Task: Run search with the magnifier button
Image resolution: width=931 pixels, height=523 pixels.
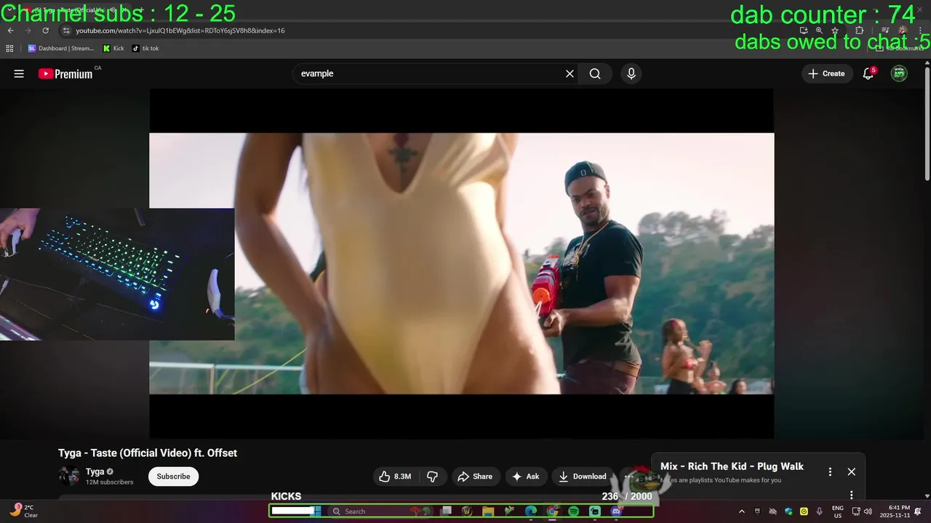Action: point(595,73)
